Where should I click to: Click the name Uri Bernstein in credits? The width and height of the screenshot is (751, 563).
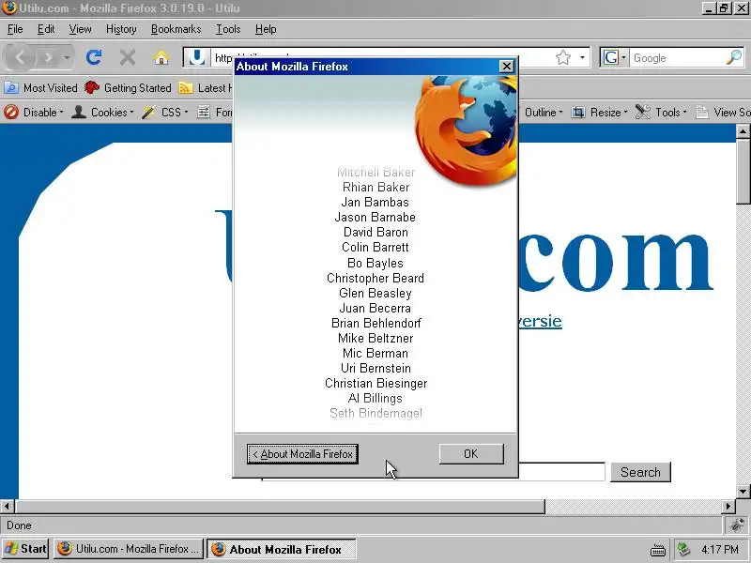pos(376,368)
